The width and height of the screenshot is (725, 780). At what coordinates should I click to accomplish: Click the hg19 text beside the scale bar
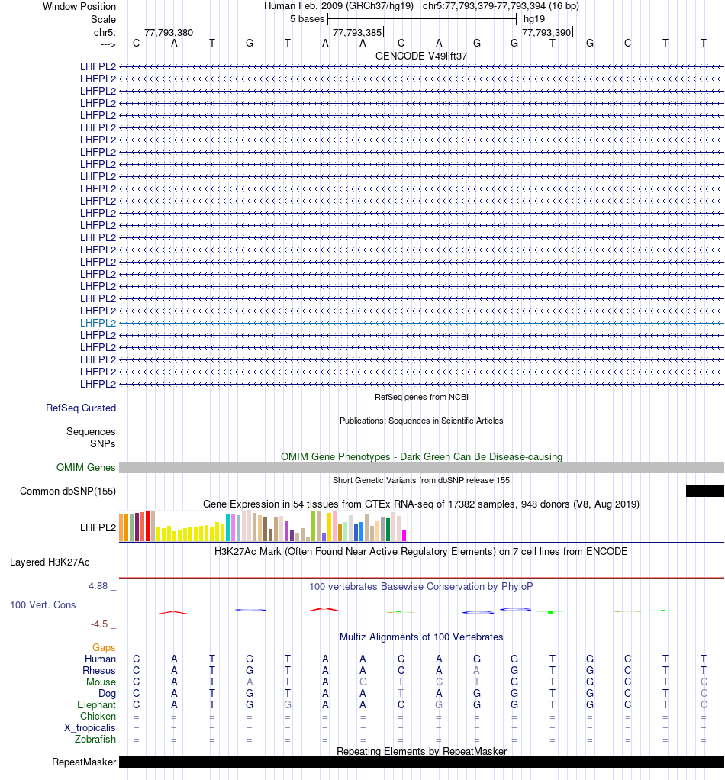tap(534, 19)
